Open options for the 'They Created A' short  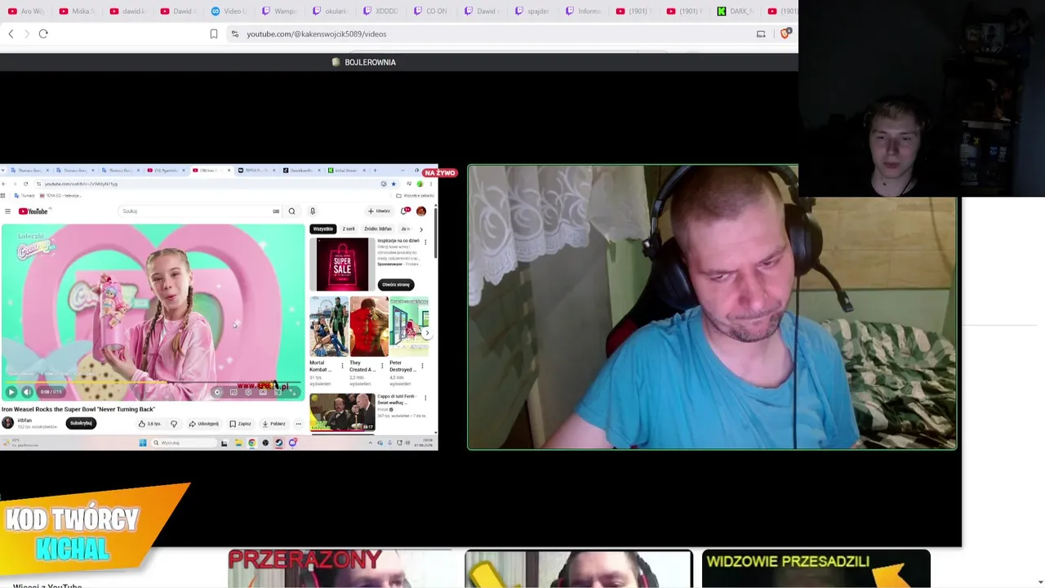tap(382, 366)
